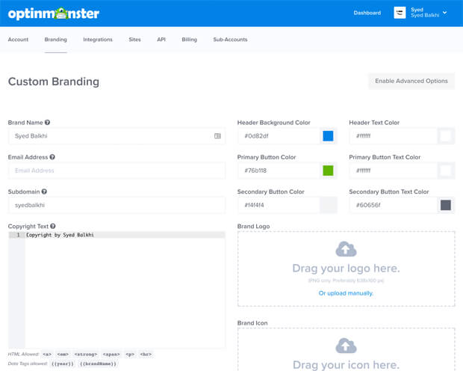463x371 pixels.
Task: Click Enable Advanced Options button
Action: 411,81
